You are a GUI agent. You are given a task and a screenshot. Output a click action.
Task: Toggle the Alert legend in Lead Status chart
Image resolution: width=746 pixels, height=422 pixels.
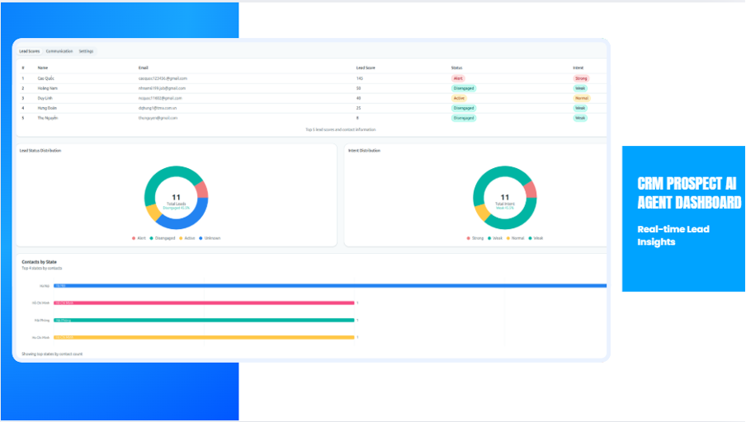tap(139, 238)
